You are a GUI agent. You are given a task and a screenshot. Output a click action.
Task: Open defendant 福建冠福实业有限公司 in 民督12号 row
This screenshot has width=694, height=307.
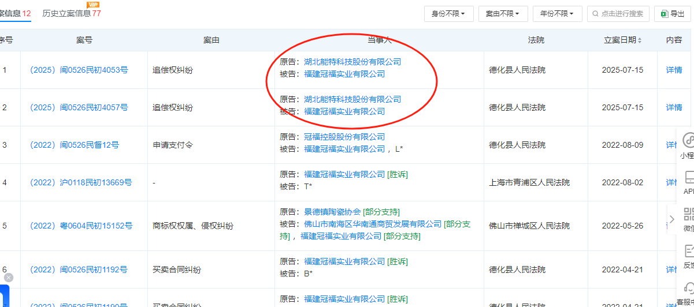pos(344,149)
